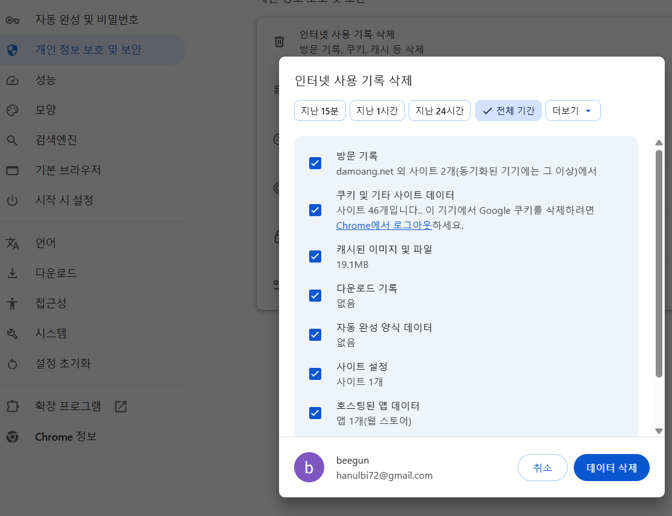Uncheck the 다운로드 기록 checkbox

pos(315,296)
